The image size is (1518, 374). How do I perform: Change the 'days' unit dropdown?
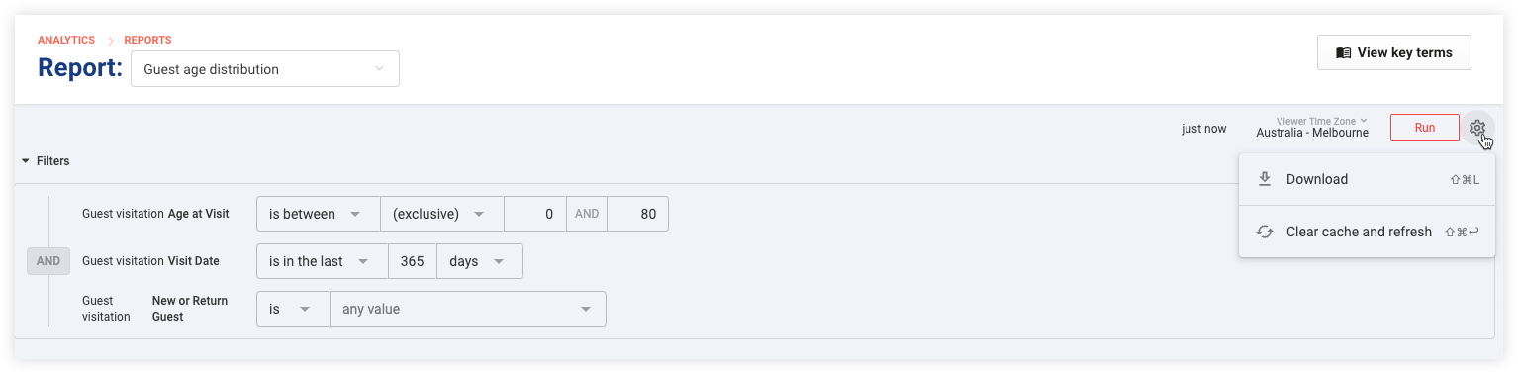click(480, 261)
